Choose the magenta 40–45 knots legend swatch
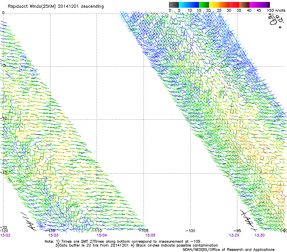 tap(254, 5)
